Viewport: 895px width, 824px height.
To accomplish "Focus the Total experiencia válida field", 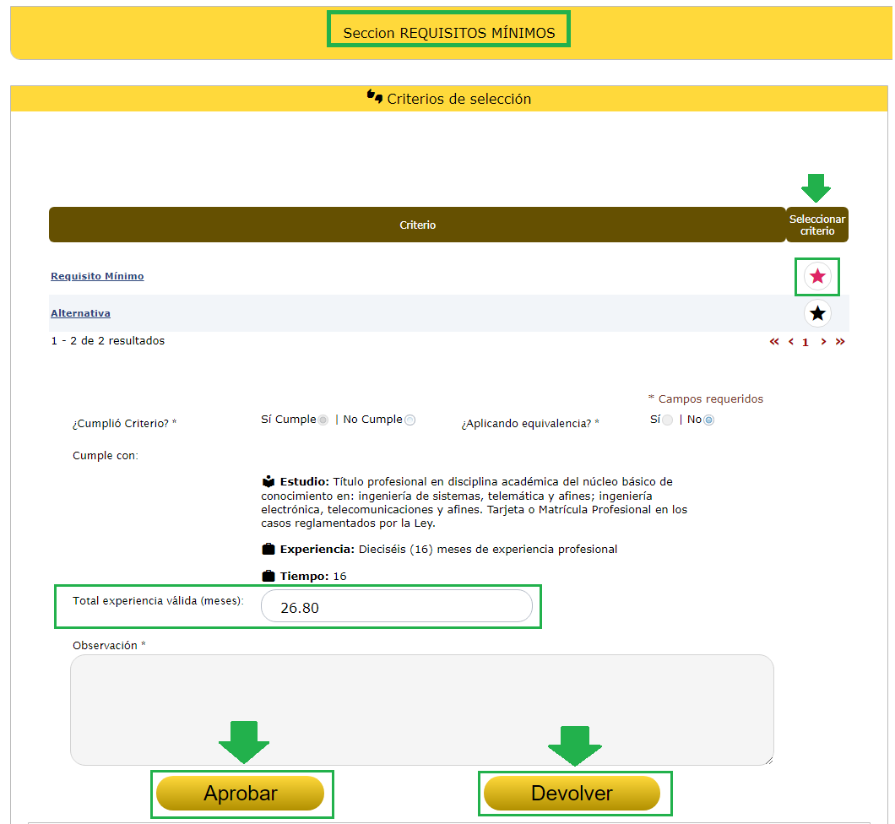I will (396, 606).
